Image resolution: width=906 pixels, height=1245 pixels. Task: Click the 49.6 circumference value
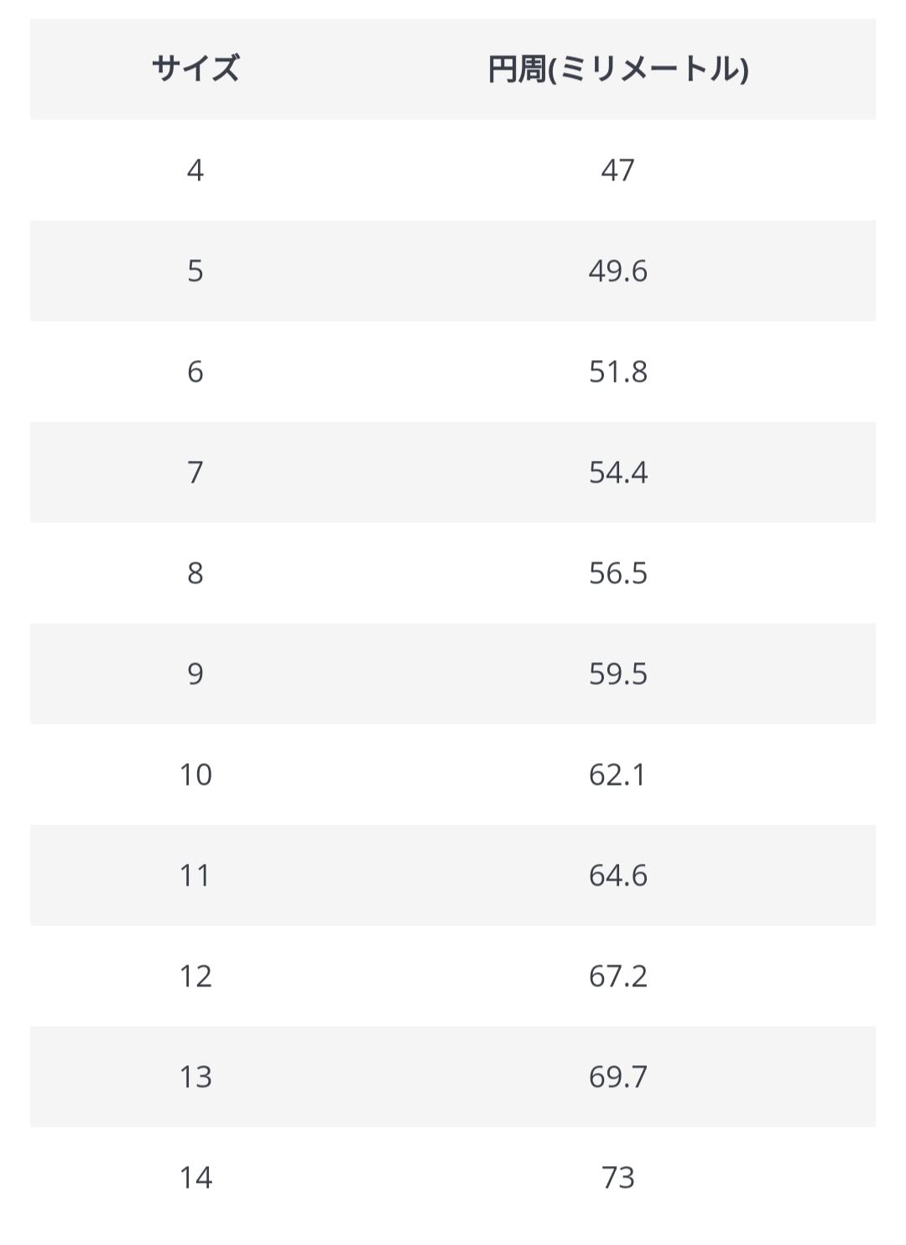point(618,271)
